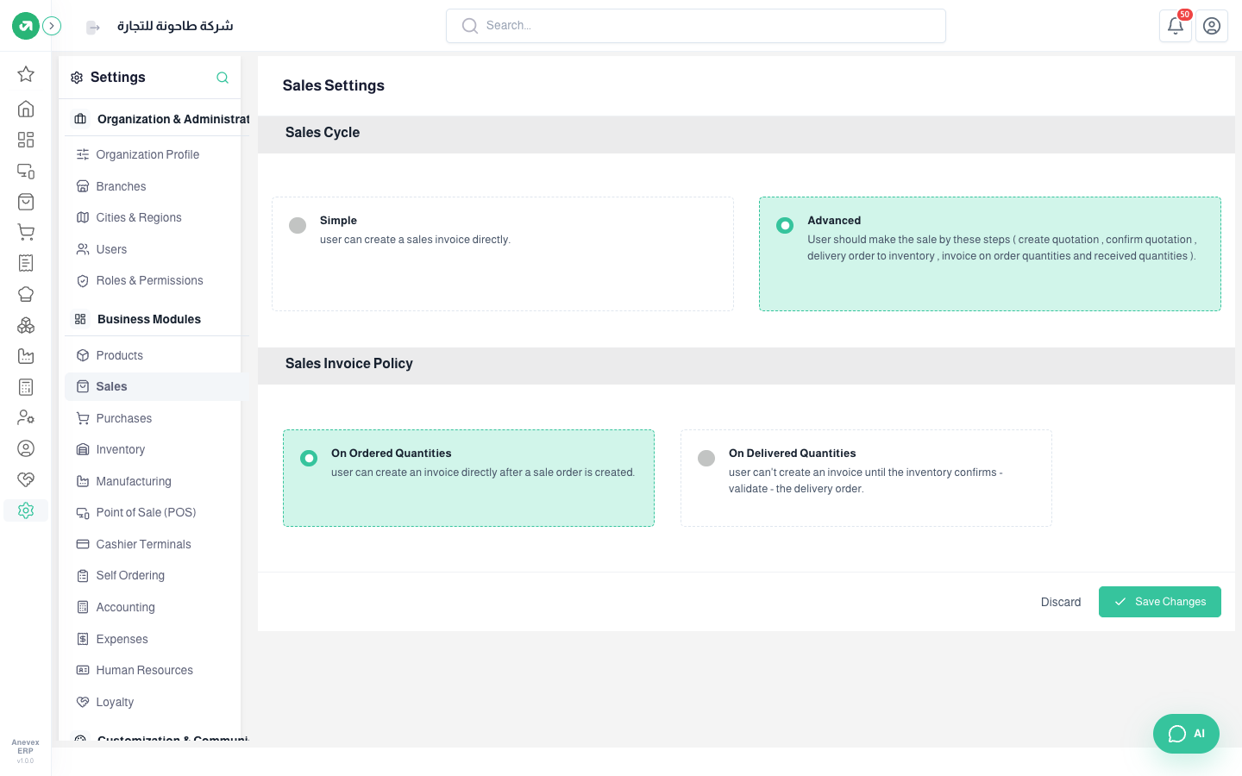Open the AI chat assistant
Screen dimensions: 1242x776
coord(1186,734)
